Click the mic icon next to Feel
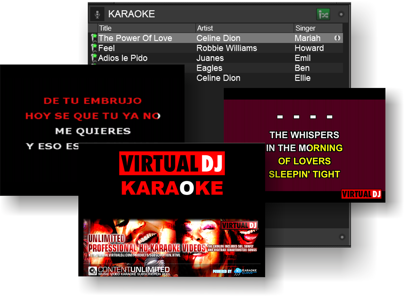The width and height of the screenshot is (404, 296). pos(93,48)
